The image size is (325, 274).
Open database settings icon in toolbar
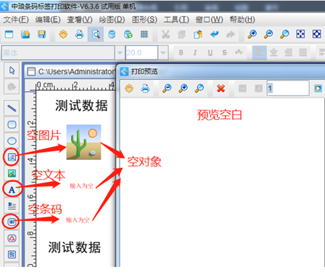(112, 34)
